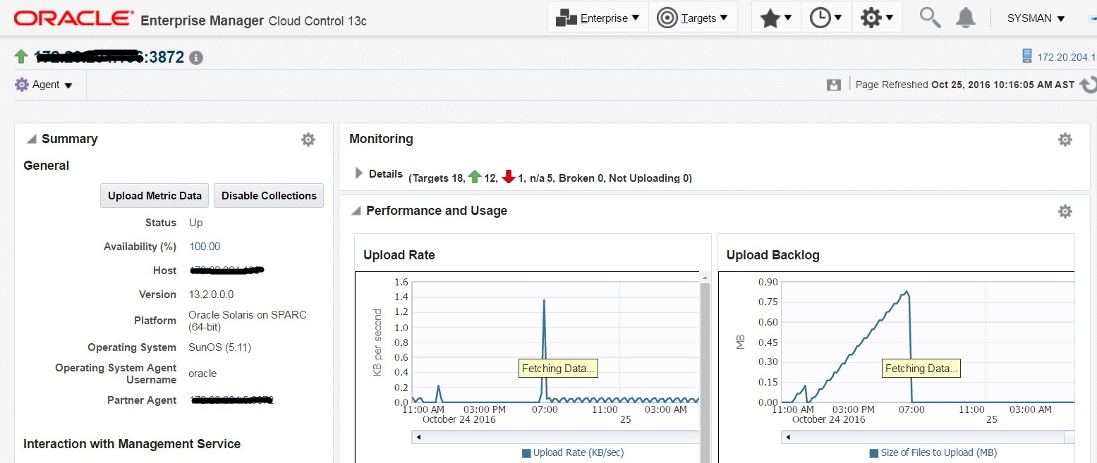Open the Enterprise menu
The width and height of the screenshot is (1097, 463).
point(598,18)
